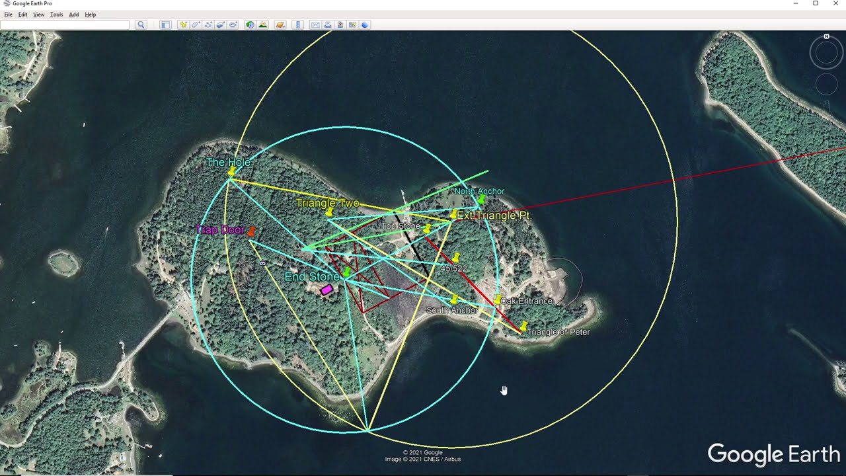Select the Add Polygon tool

[x=196, y=24]
